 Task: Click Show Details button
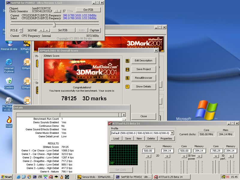[x=144, y=86]
